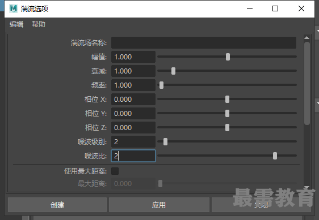Click the Maya icon in the title bar
This screenshot has height=220, width=319.
[14, 8]
